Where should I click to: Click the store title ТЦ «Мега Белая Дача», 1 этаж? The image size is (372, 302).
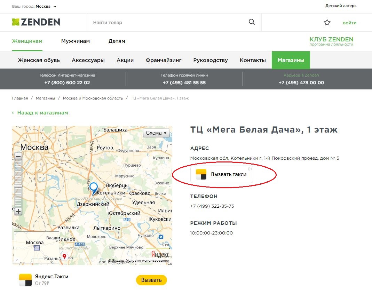[x=264, y=130]
